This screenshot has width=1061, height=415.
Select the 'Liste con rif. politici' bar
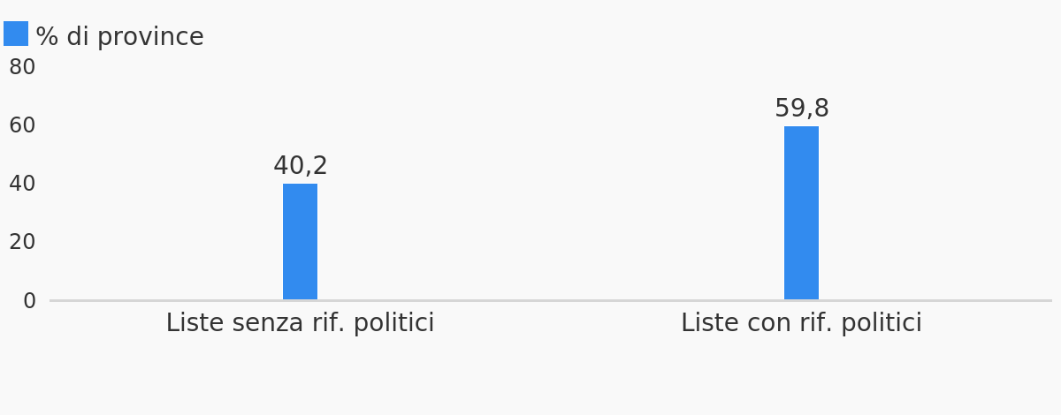click(x=801, y=213)
